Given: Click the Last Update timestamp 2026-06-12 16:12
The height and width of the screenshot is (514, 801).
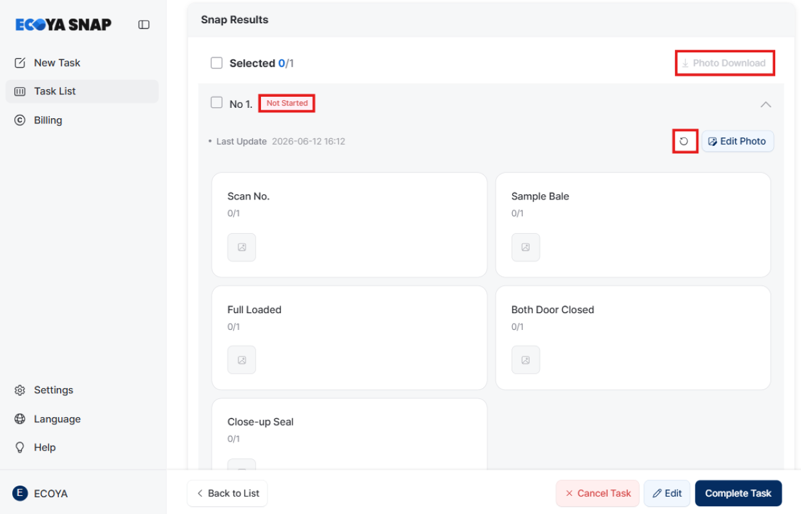Looking at the screenshot, I should (308, 141).
